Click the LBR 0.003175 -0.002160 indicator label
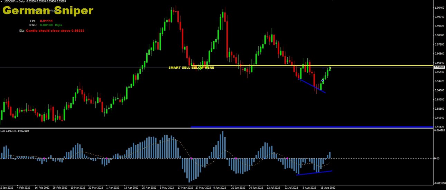This screenshot has height=190, width=446. (15, 131)
